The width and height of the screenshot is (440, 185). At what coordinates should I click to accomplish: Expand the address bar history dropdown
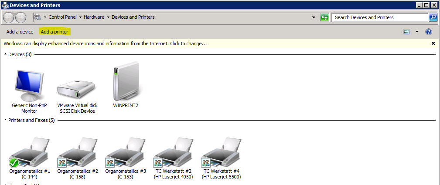click(x=314, y=17)
